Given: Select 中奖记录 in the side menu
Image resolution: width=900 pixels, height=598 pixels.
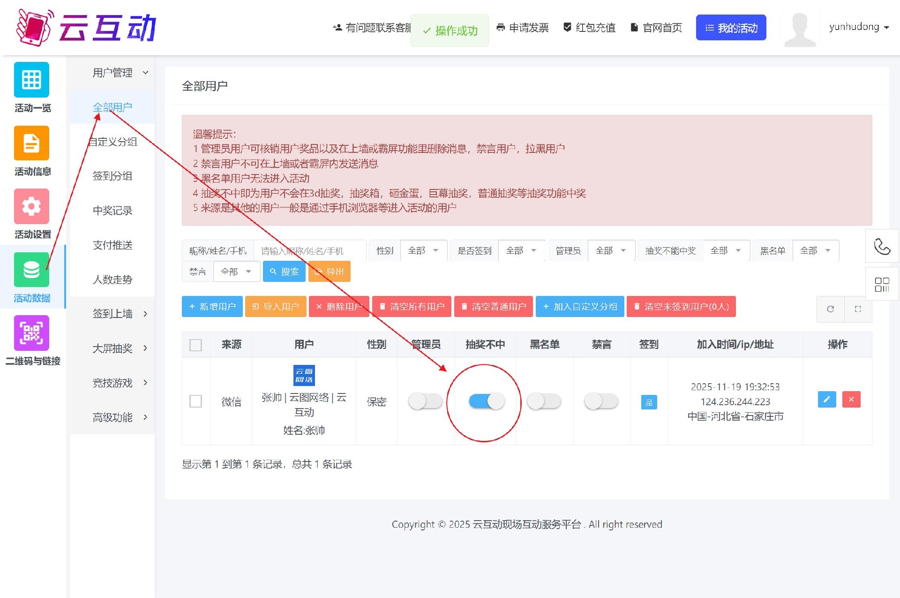Looking at the screenshot, I should (x=112, y=211).
